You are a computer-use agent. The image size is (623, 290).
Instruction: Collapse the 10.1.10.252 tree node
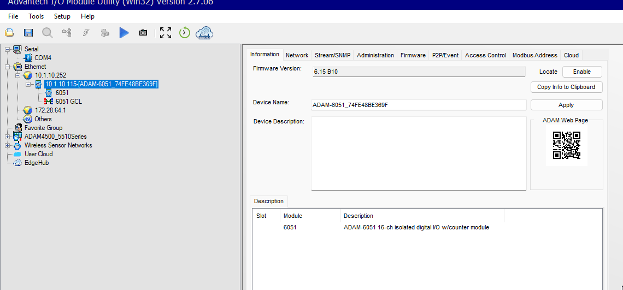tap(17, 75)
